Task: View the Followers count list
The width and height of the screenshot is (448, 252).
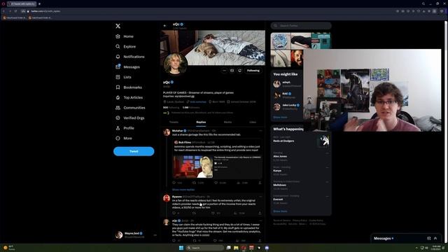Action: coord(191,108)
